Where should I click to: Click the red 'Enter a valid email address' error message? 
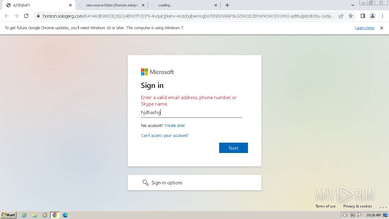(x=189, y=101)
